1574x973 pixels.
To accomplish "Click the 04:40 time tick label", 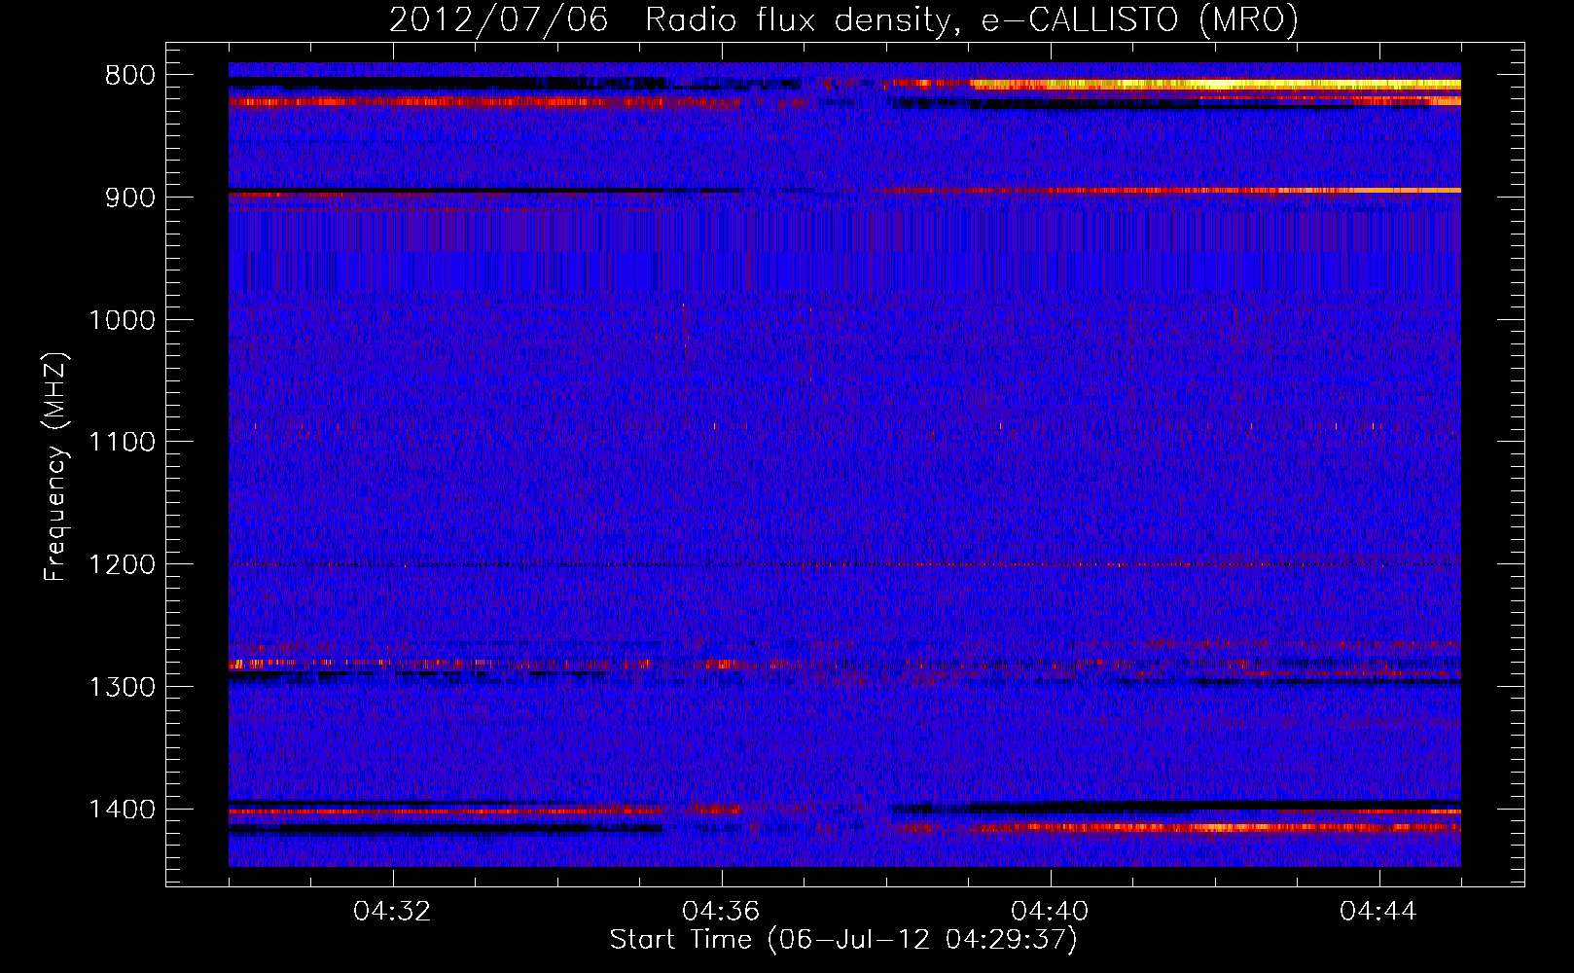I will [1051, 912].
